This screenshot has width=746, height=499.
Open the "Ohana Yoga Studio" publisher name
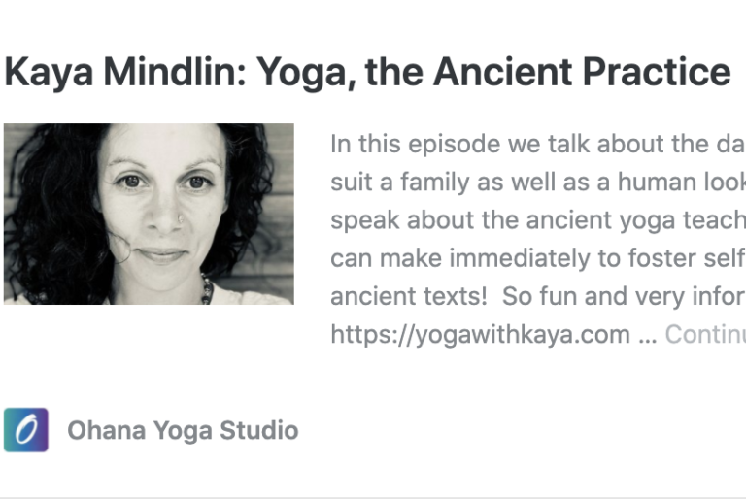click(x=183, y=430)
